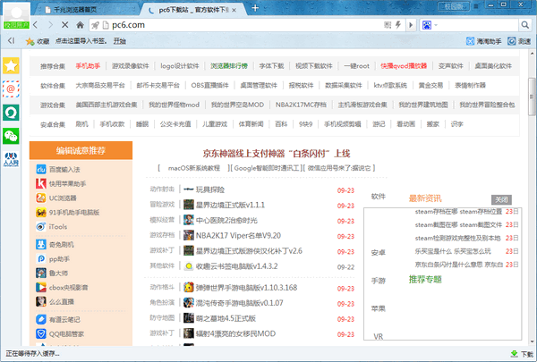Viewport: 537px width, 362px height.
Task: Open the 测速 speed test item
Action: [519, 41]
